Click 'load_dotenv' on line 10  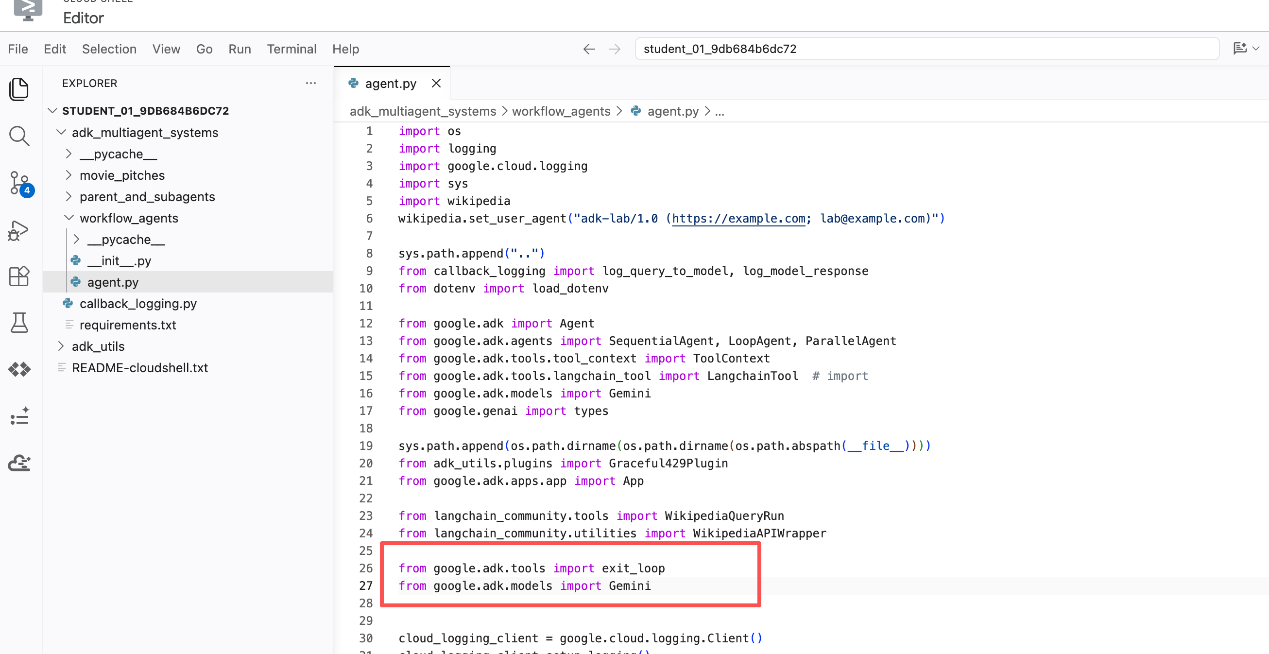570,288
